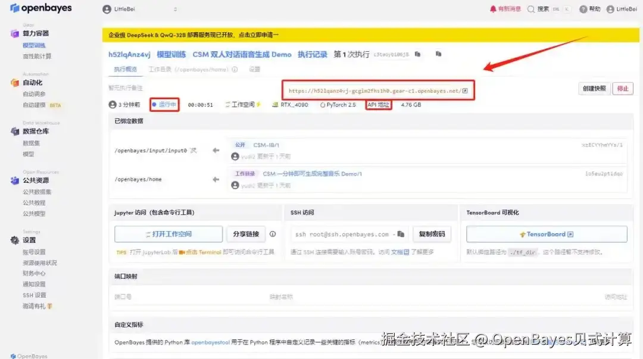Select 自动建模 BETA in the sidebar
Viewport: 643px width, 359px height.
[42, 105]
